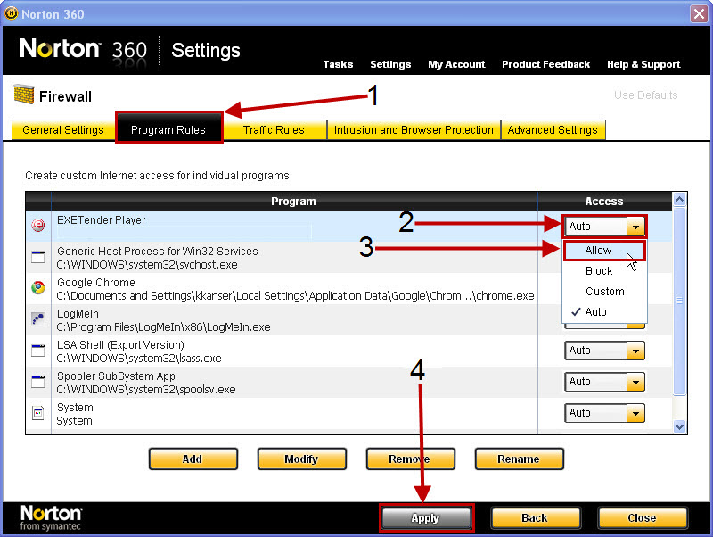The image size is (713, 537).
Task: Click the Settings menu item
Action: point(390,64)
